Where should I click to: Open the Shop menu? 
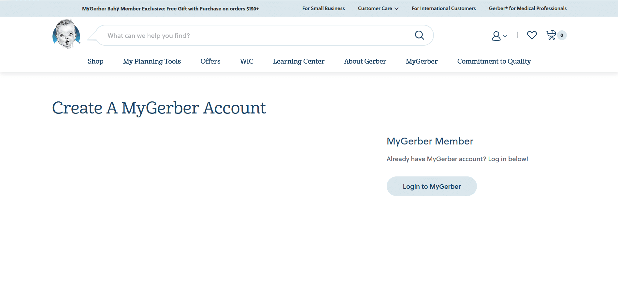coord(95,61)
